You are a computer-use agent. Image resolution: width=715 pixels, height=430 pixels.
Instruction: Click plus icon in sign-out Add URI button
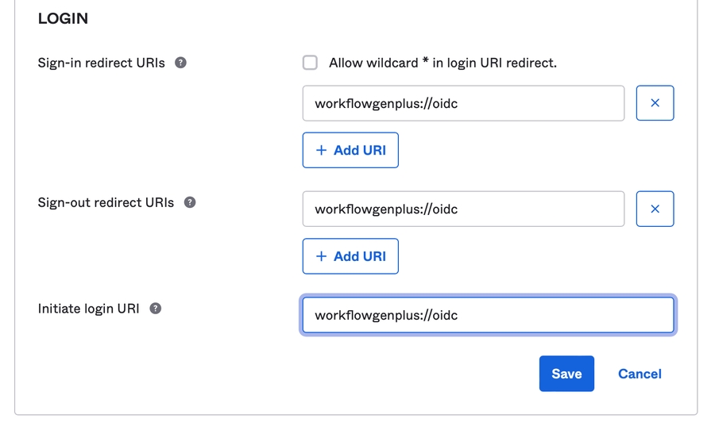coord(322,256)
